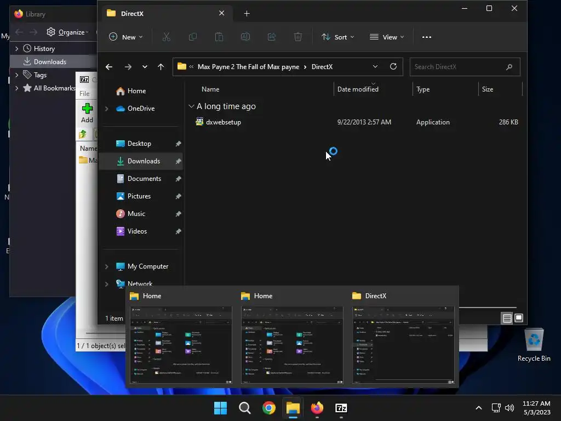The width and height of the screenshot is (561, 421).
Task: Select Desktop in the navigation pane
Action: click(x=142, y=144)
